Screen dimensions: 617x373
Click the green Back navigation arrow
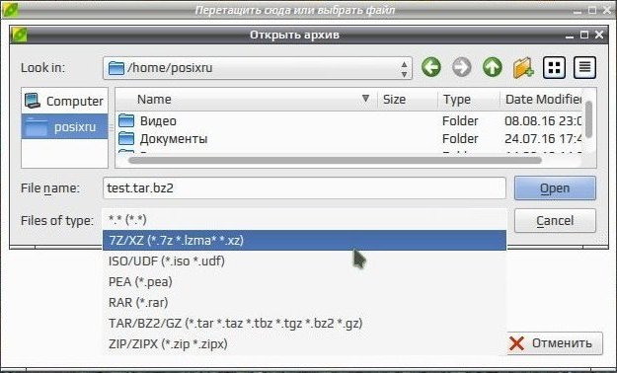coord(431,67)
